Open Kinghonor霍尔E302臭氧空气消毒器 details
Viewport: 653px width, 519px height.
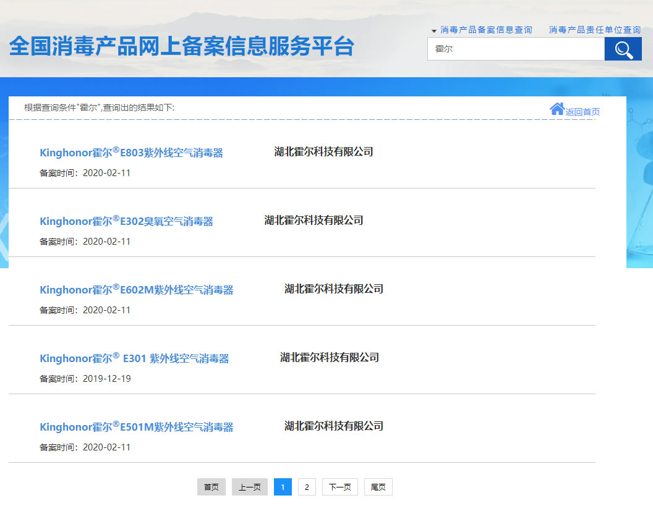127,221
